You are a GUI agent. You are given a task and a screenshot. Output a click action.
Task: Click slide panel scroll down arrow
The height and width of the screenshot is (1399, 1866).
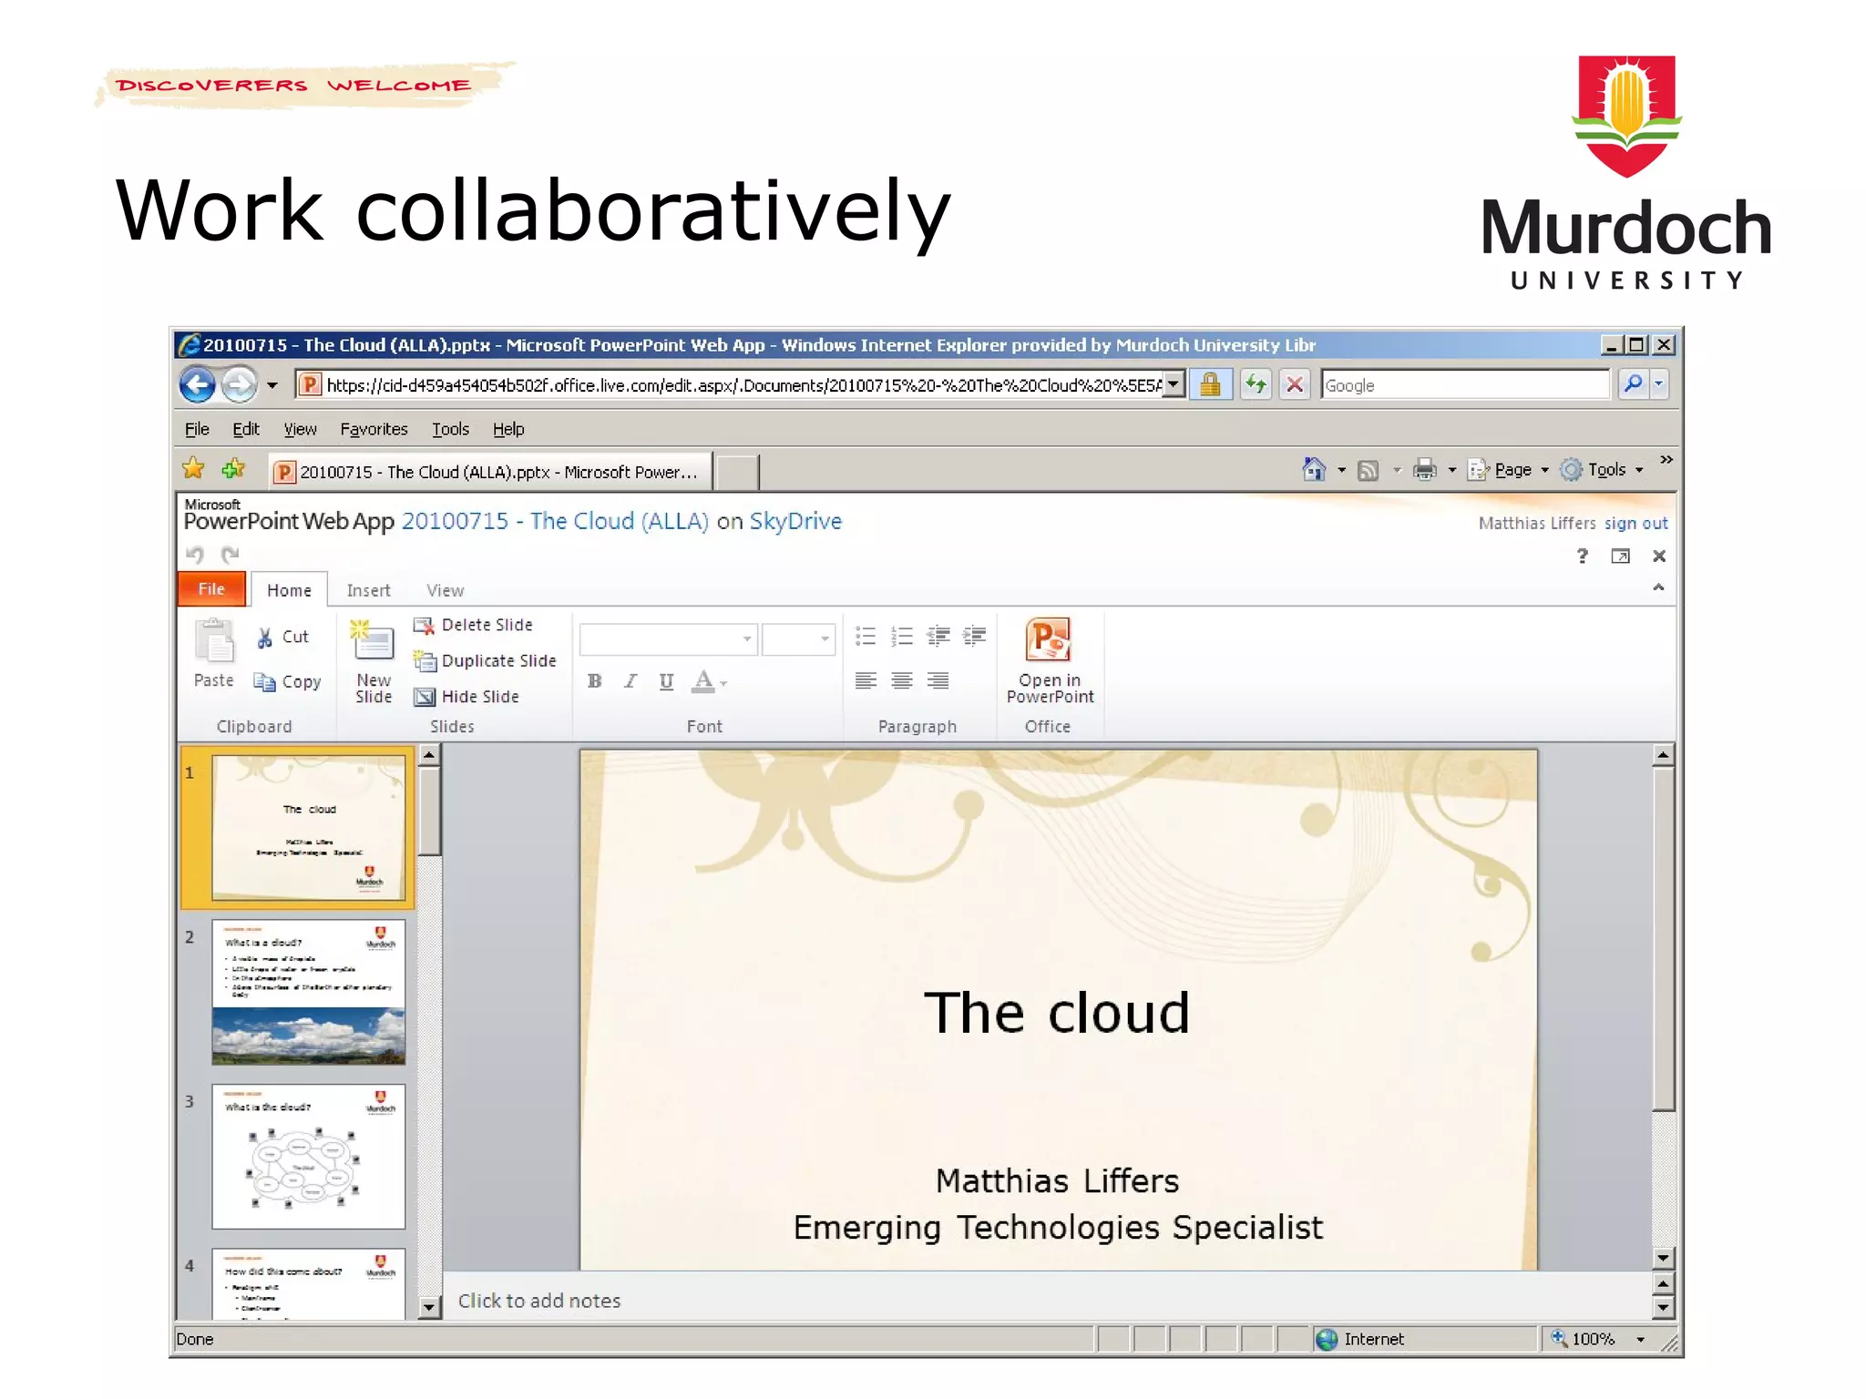[429, 1308]
